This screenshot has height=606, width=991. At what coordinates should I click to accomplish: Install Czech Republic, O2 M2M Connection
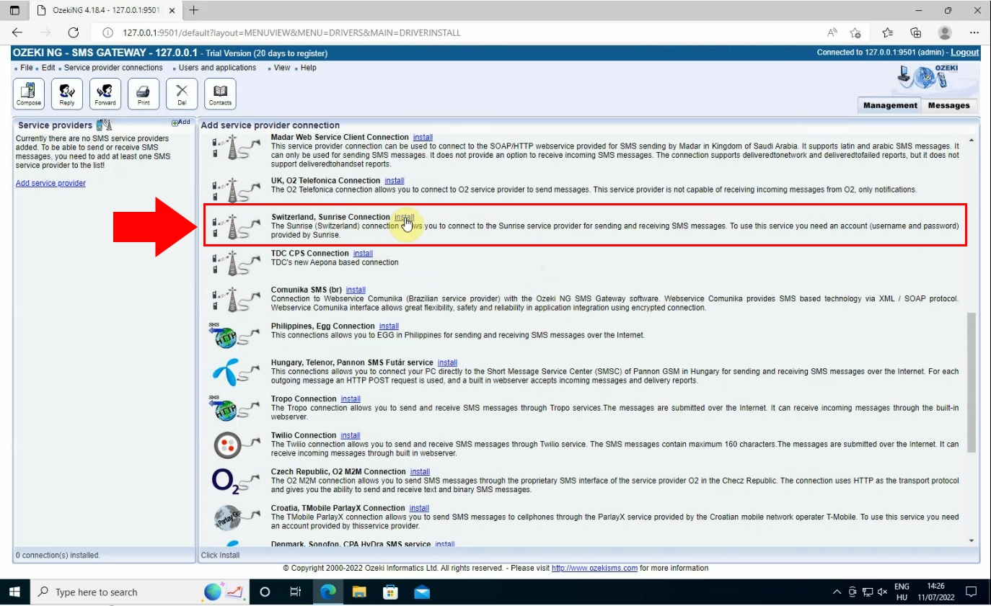(x=420, y=472)
